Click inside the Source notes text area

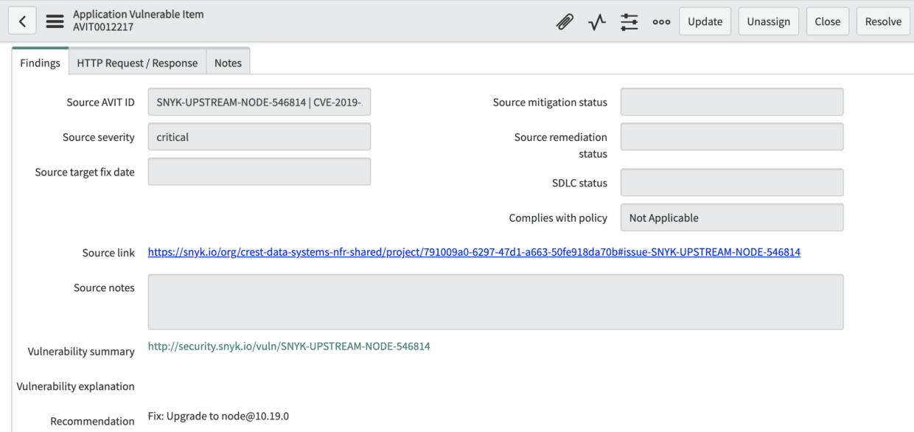tap(495, 302)
